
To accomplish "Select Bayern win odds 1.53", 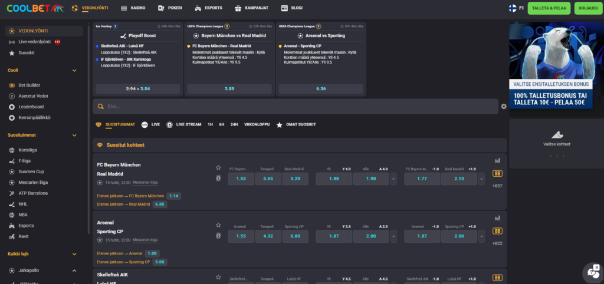I will click(241, 179).
